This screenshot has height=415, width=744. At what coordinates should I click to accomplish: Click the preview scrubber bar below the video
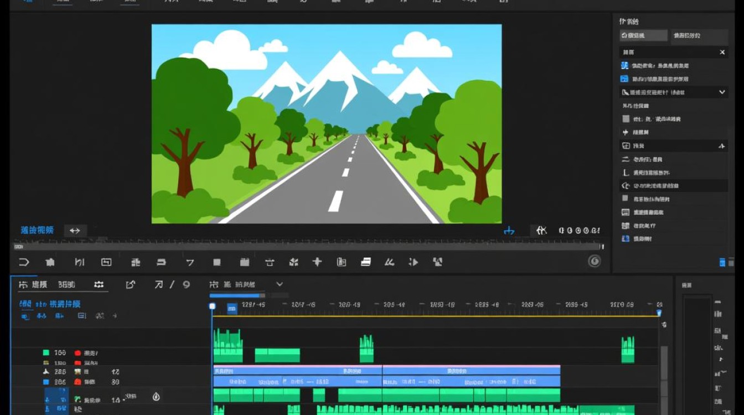click(309, 246)
